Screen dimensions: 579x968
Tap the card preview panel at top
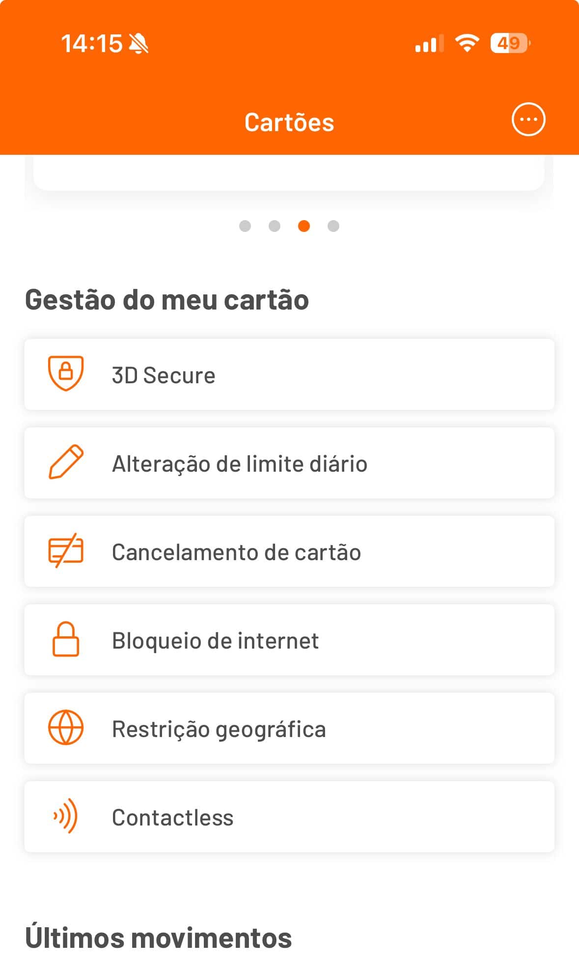289,173
